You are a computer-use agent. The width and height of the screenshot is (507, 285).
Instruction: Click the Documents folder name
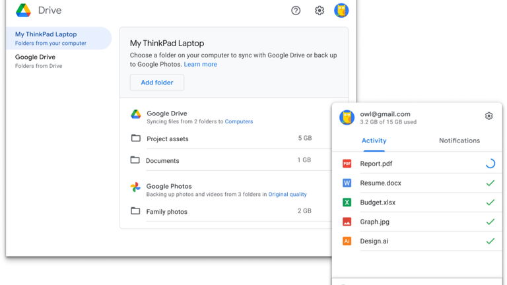point(162,160)
